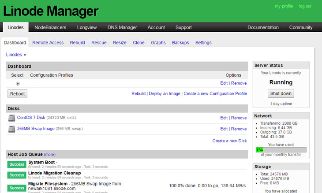Screen dimensions: 322x193
Task: Open the Rescue sub-tab
Action: [x=99, y=42]
